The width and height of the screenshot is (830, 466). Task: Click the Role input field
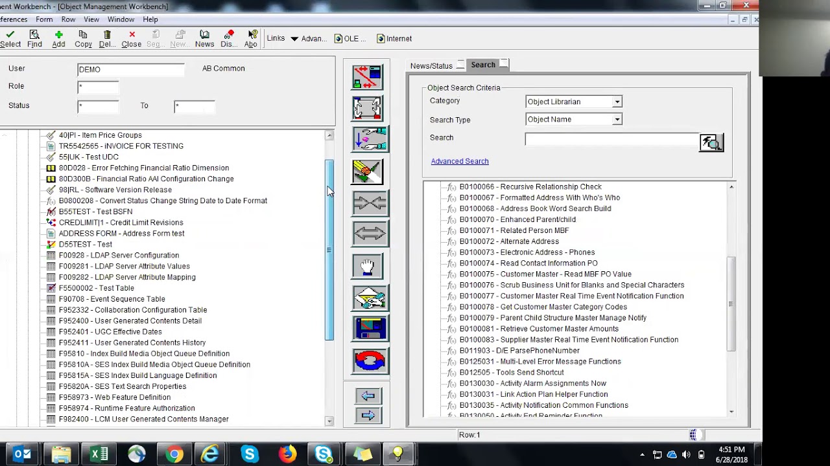click(99, 87)
